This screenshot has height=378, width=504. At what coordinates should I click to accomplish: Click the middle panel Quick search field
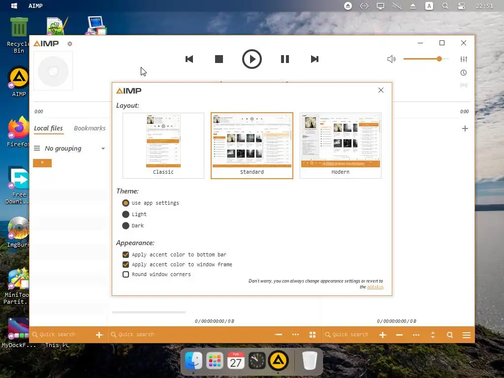click(x=189, y=335)
